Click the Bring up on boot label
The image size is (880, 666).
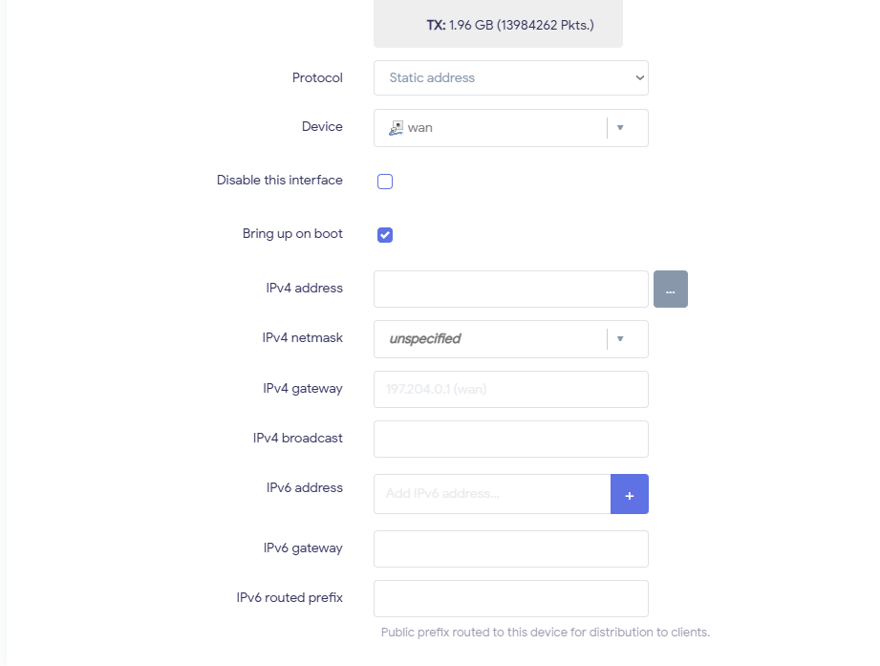coord(292,234)
